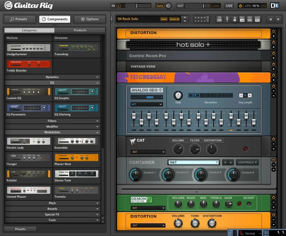
Task: Open the Container CONTROLS dropdown
Action: (247, 162)
